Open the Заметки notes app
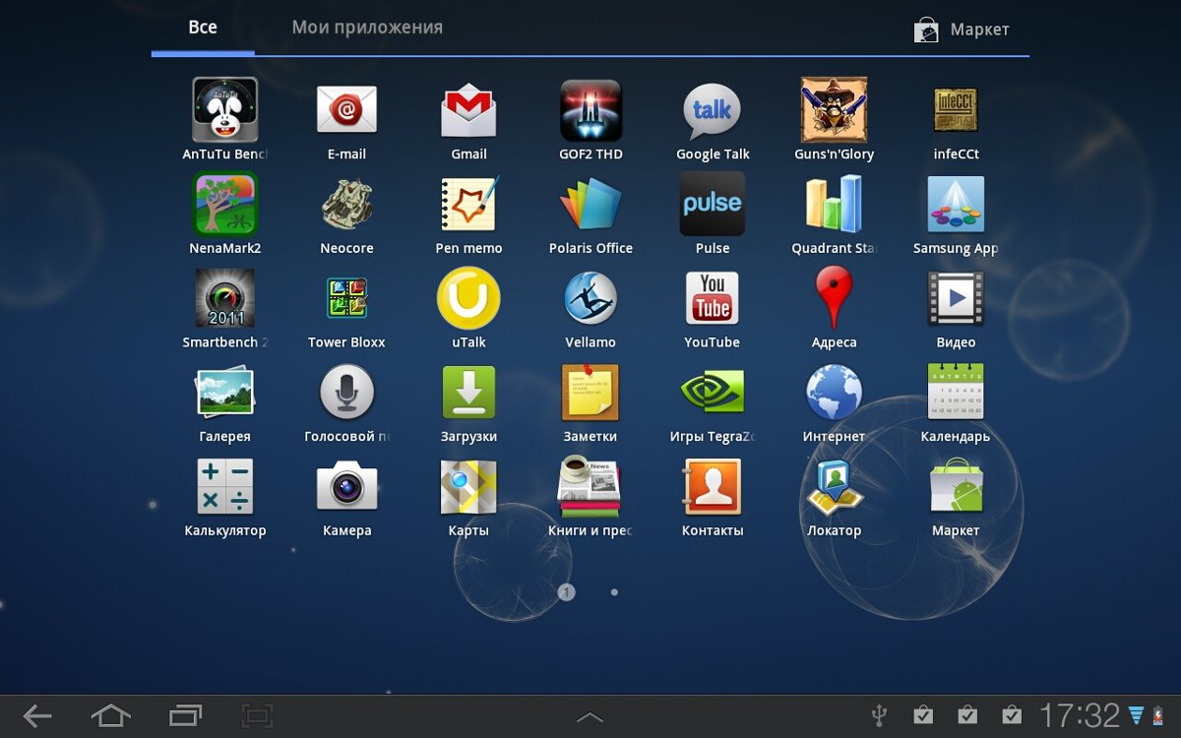The image size is (1181, 738). tap(590, 393)
